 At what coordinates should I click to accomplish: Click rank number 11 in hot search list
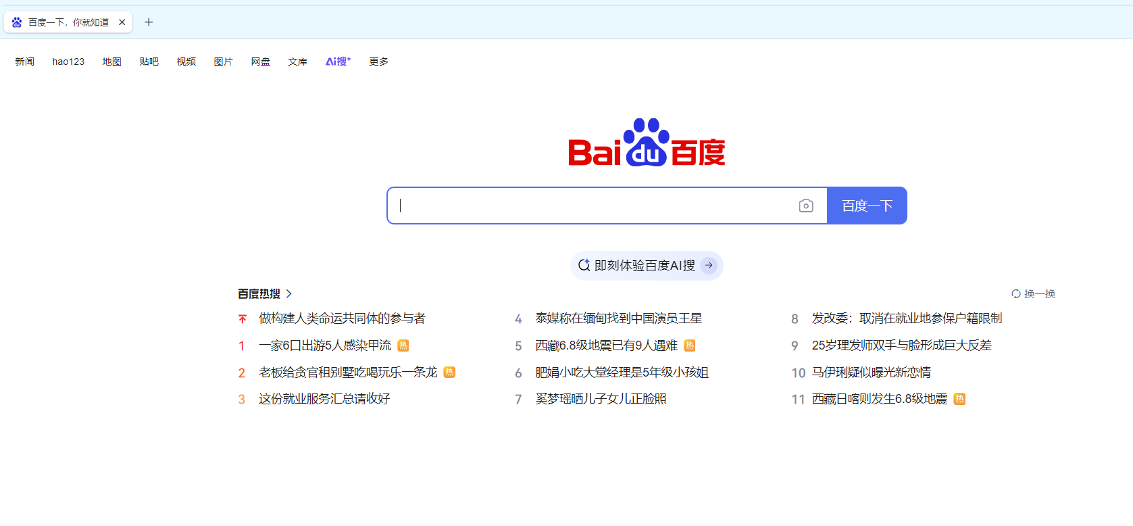tap(798, 400)
